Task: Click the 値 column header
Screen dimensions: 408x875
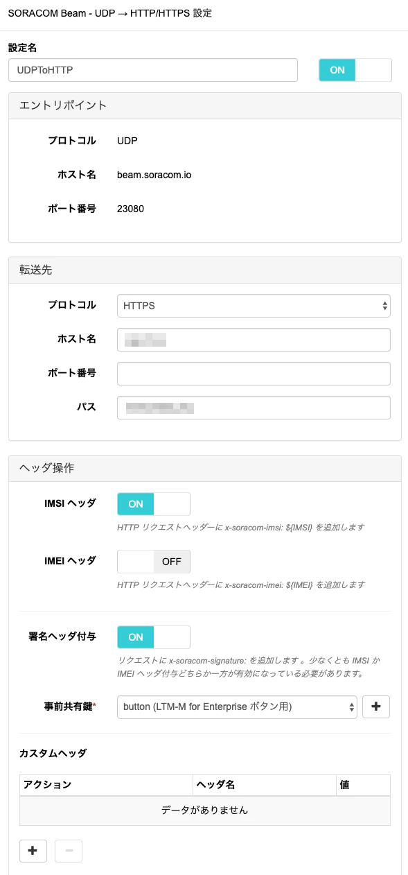Action: click(x=362, y=785)
